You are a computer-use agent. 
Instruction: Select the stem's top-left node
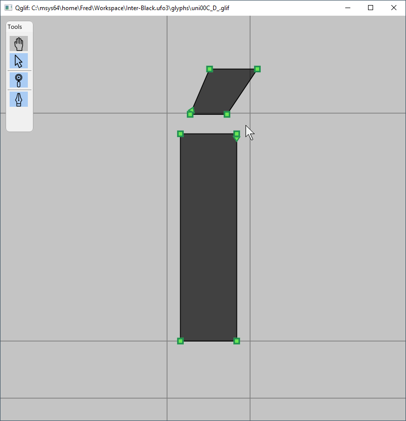(180, 134)
